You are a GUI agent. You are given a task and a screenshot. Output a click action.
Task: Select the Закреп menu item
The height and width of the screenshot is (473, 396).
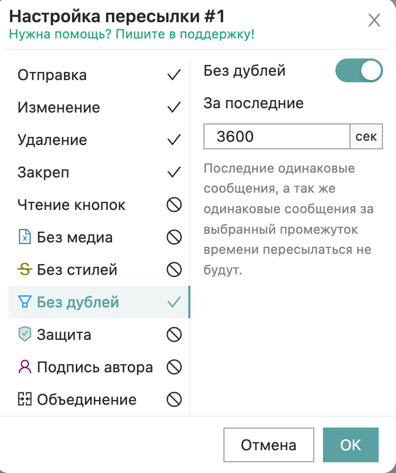point(43,173)
